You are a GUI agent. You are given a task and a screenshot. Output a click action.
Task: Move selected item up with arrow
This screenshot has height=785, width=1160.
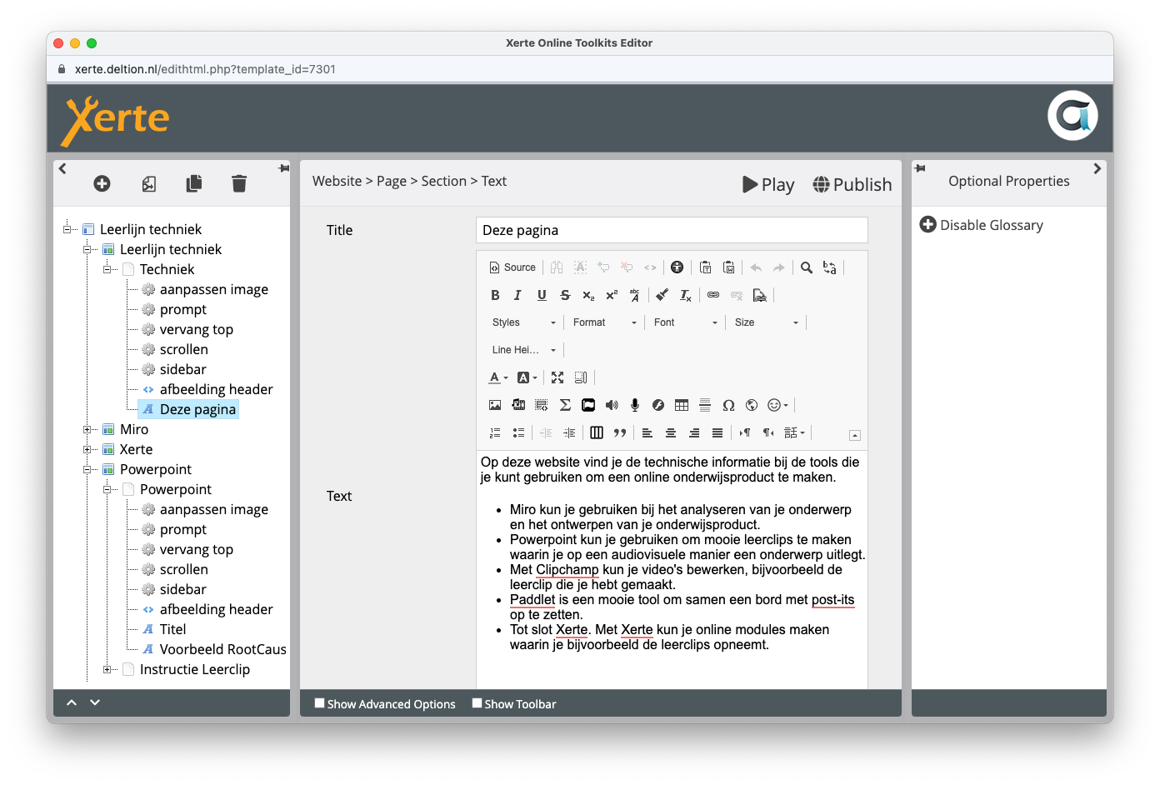tap(72, 702)
